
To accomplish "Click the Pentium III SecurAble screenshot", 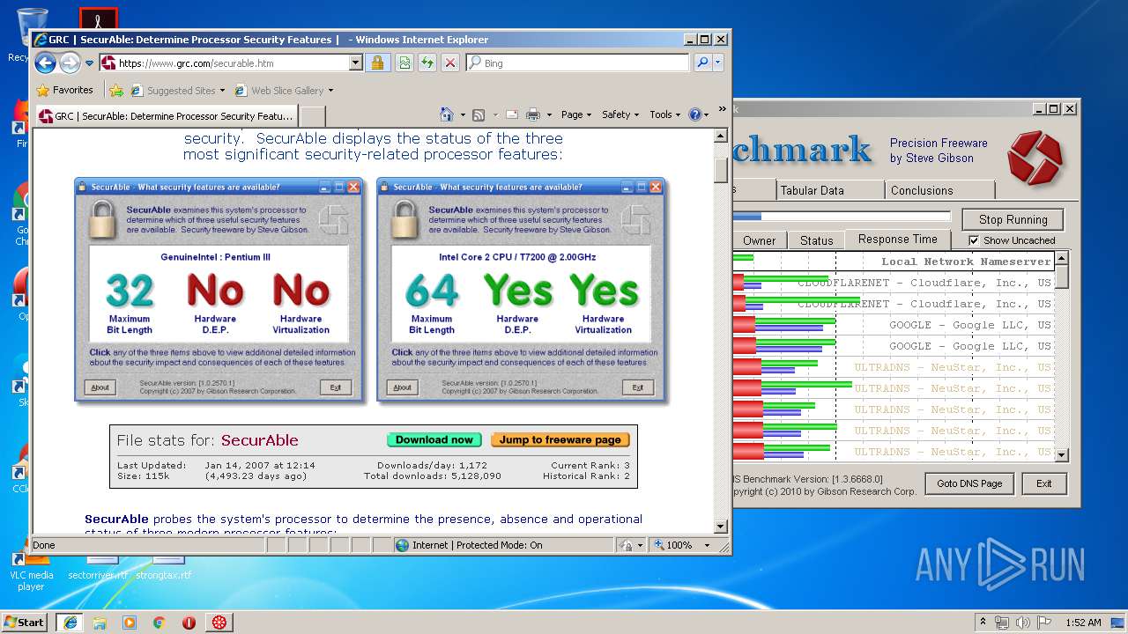I will click(x=219, y=289).
